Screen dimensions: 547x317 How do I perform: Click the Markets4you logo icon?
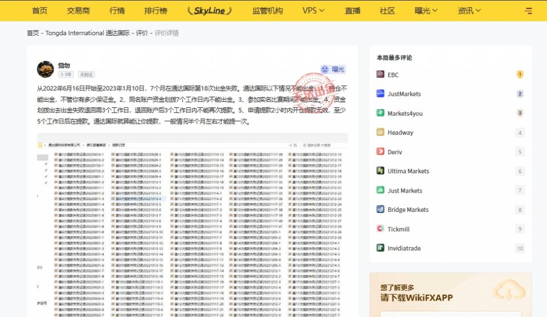[380, 112]
